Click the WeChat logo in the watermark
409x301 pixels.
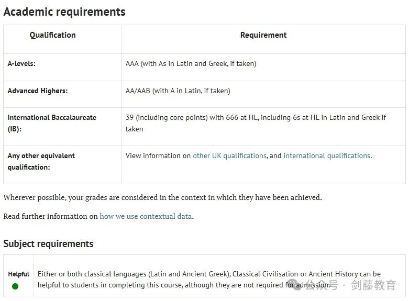pos(293,285)
